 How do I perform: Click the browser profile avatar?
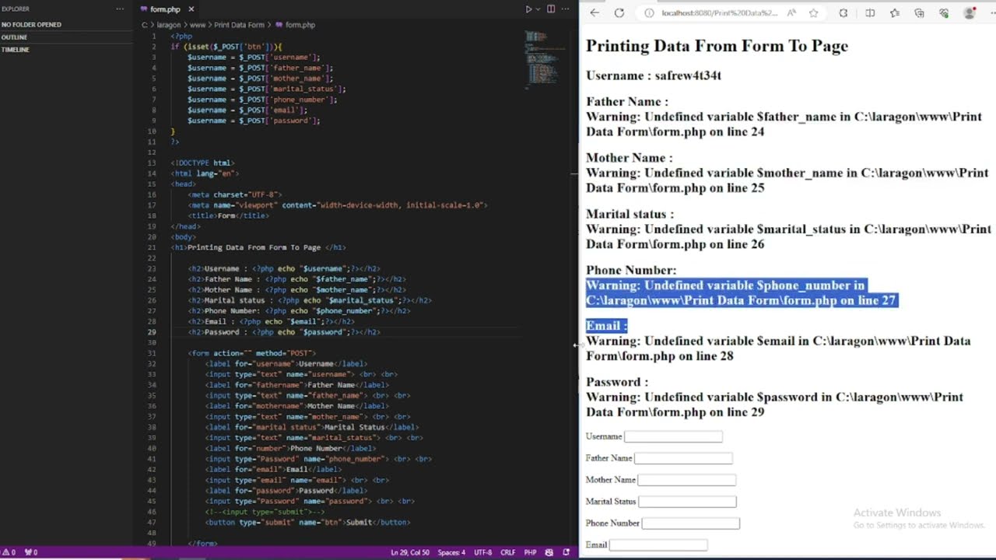click(x=970, y=12)
